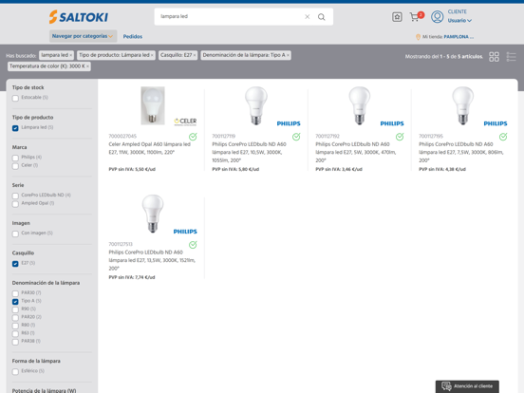Click bulb image of product 7001127513
The height and width of the screenshot is (393, 524).
click(x=153, y=214)
